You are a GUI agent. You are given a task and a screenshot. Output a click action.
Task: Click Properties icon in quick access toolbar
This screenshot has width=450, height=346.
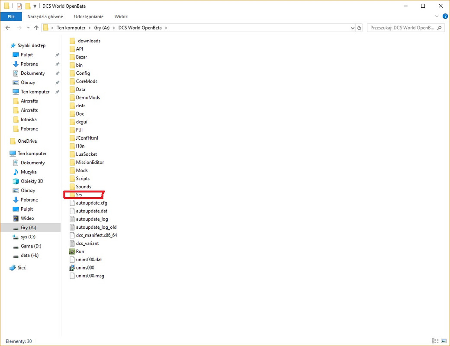(x=19, y=6)
